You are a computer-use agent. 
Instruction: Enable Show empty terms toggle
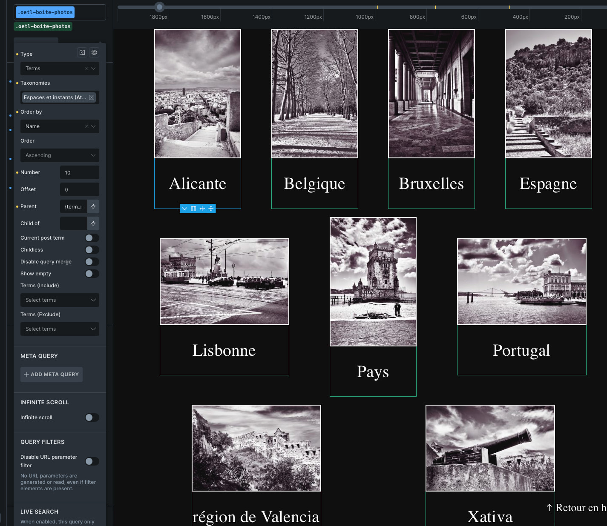[x=92, y=274]
